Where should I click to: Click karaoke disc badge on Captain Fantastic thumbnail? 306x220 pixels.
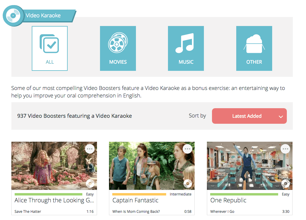coord(188,184)
